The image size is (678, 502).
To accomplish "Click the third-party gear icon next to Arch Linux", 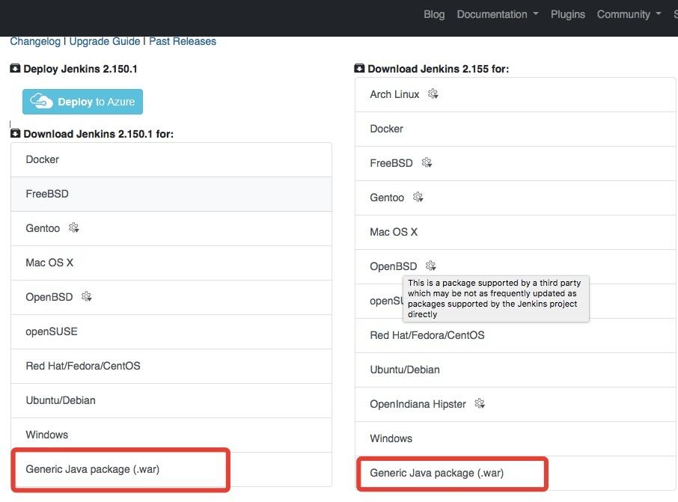I will [x=433, y=94].
